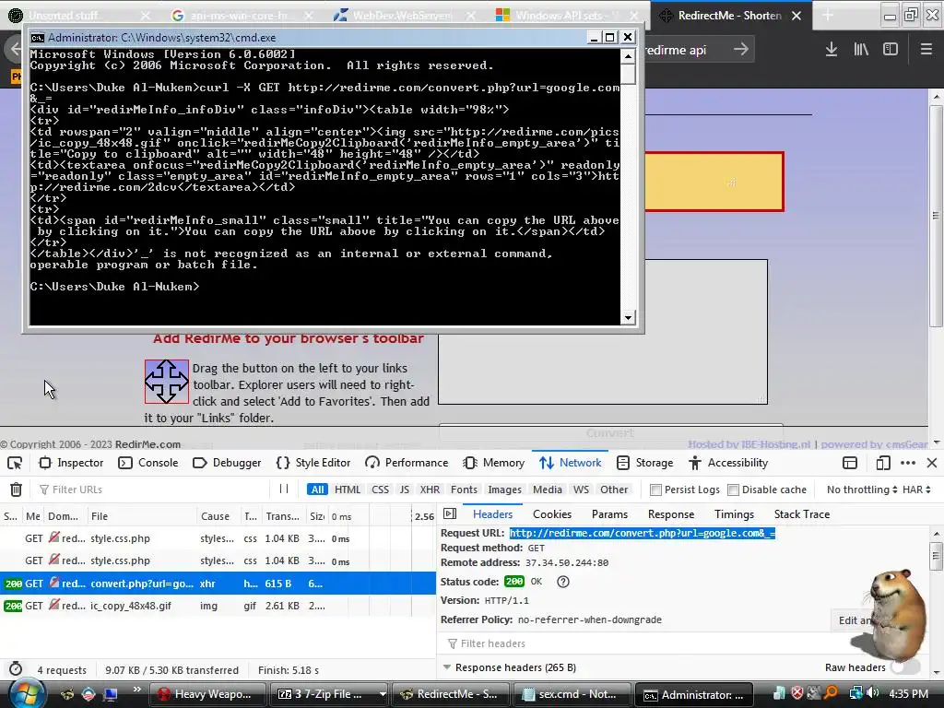This screenshot has width=944, height=708.
Task: Open the Response details tab
Action: point(671,514)
